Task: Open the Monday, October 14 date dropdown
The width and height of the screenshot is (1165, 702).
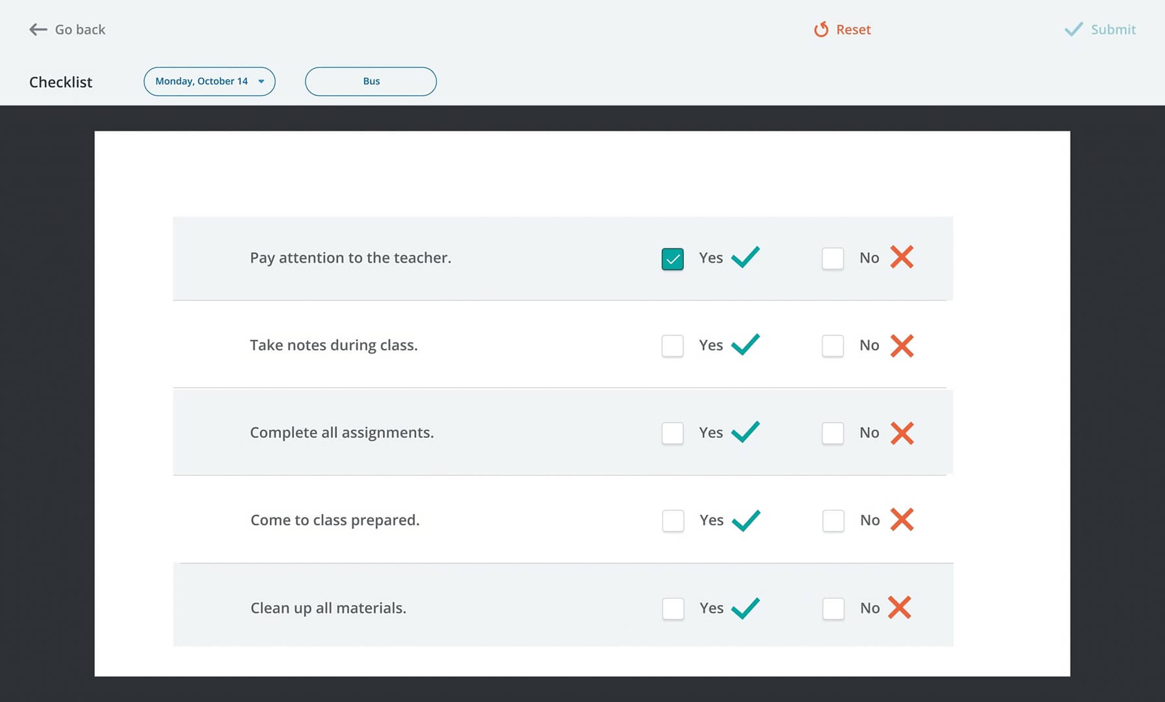Action: point(202,81)
